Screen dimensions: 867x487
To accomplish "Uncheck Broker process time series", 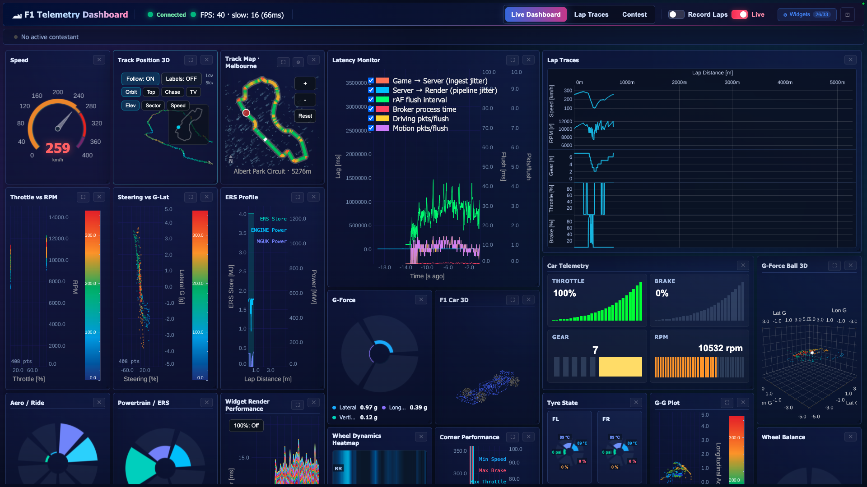I will click(x=371, y=109).
